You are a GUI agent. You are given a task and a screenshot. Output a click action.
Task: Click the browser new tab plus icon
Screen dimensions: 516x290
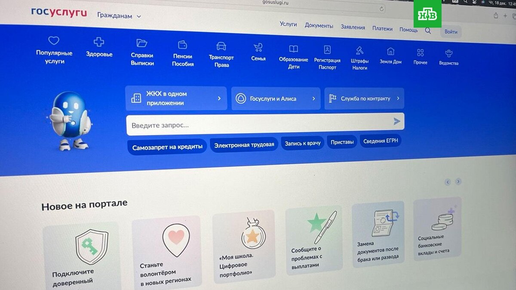(x=505, y=16)
